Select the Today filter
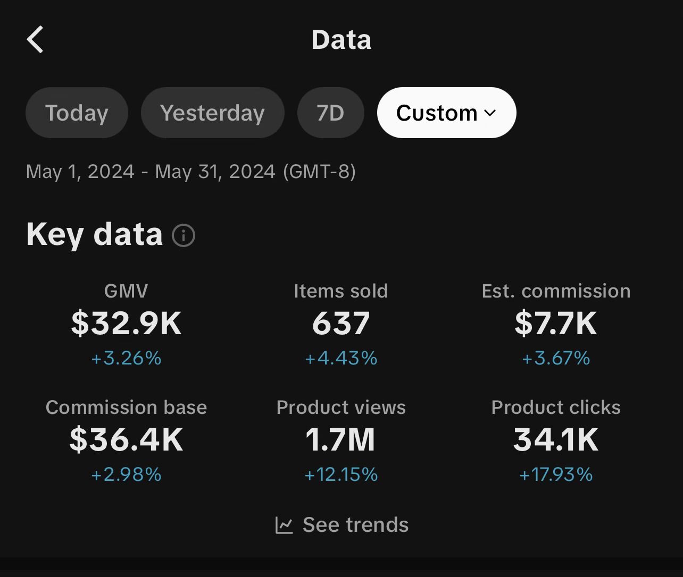Screen dimensions: 683x577 [x=77, y=113]
